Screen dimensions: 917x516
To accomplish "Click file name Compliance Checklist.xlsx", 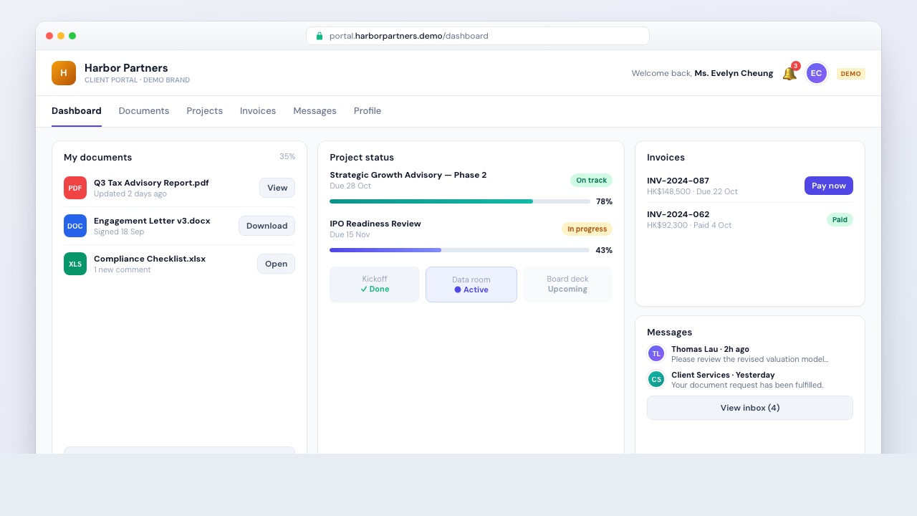I will click(150, 259).
